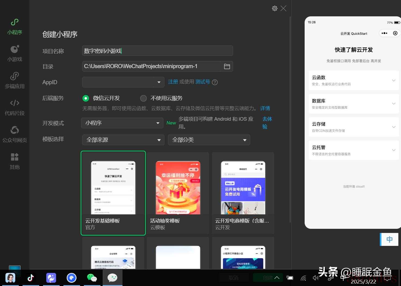Close the create mini program dialog
The width and height of the screenshot is (401, 286).
point(283,8)
